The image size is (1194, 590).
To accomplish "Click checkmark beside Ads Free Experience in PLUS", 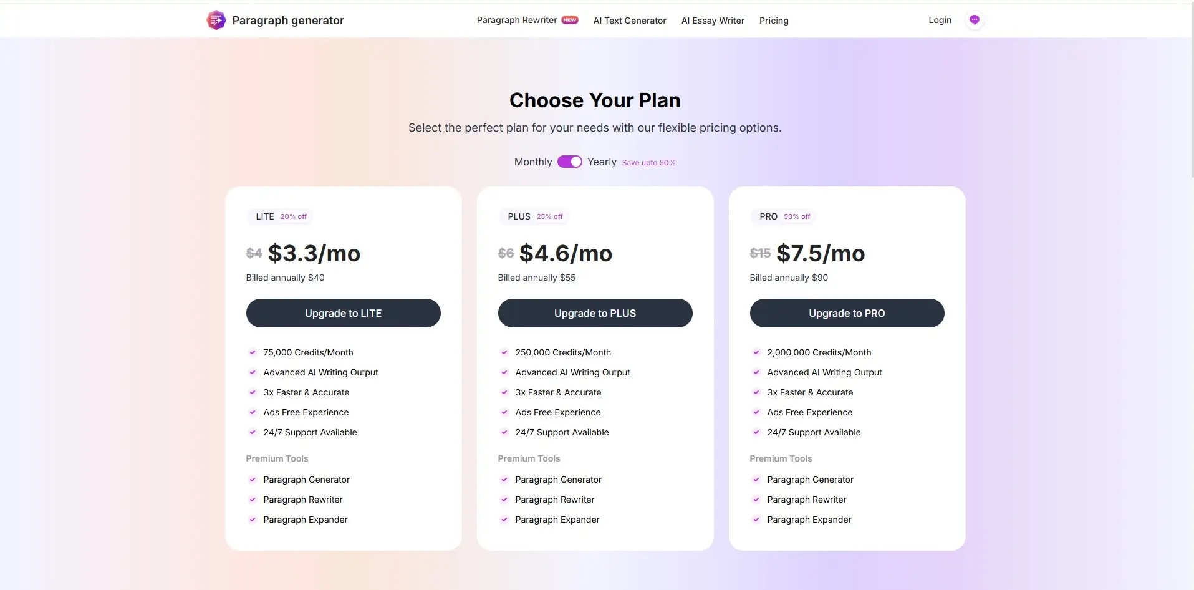I will click(x=504, y=412).
